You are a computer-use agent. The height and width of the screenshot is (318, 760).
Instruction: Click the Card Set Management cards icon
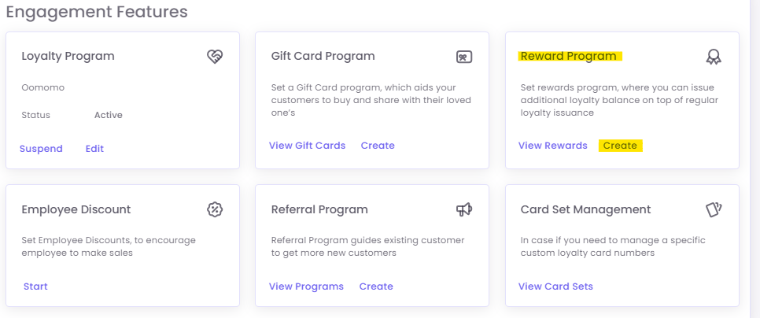coord(714,209)
